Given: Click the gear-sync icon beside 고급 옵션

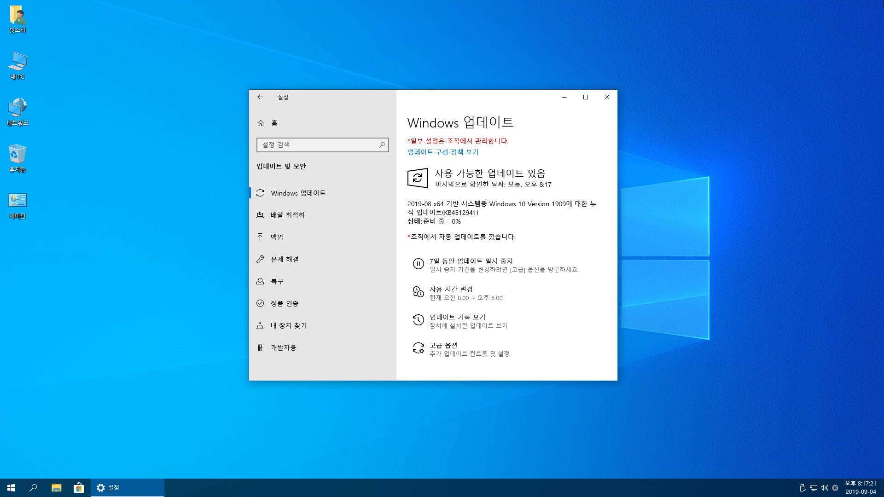Looking at the screenshot, I should tap(418, 348).
